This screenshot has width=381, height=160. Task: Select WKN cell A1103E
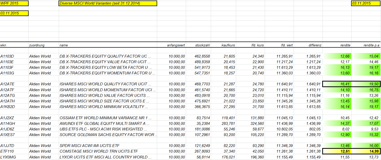14,62
